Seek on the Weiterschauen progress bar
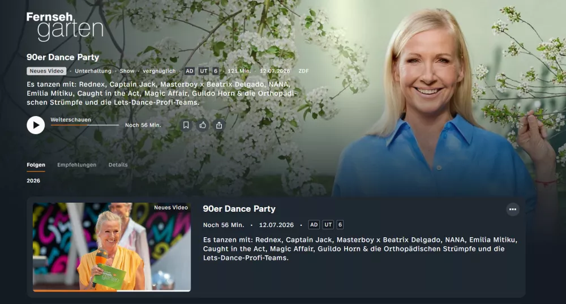Screen dimensions: 566x304 [x=84, y=125]
